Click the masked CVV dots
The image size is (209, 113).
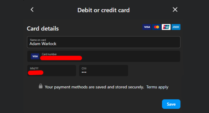click(x=84, y=73)
